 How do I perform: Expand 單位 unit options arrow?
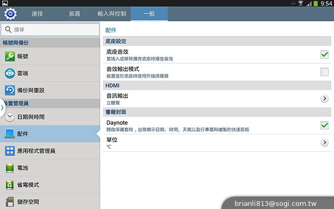pyautogui.click(x=324, y=143)
